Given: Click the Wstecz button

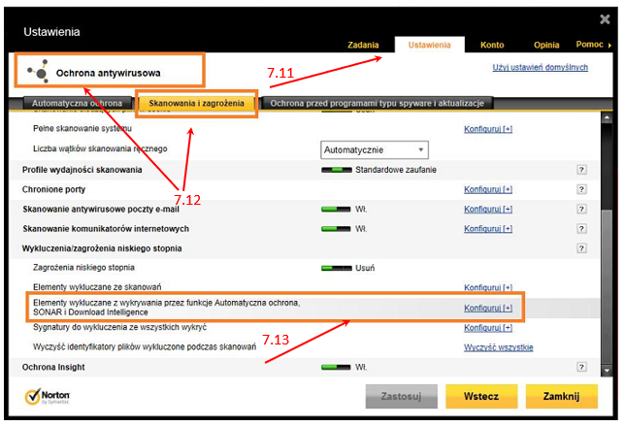Looking at the screenshot, I should (x=481, y=397).
